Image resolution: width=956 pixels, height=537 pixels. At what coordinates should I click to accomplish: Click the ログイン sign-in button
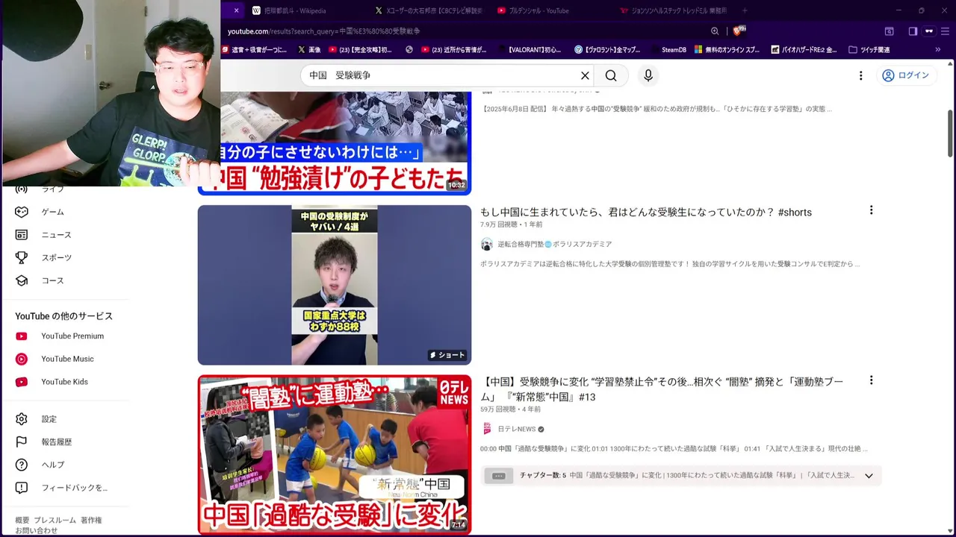coord(905,75)
